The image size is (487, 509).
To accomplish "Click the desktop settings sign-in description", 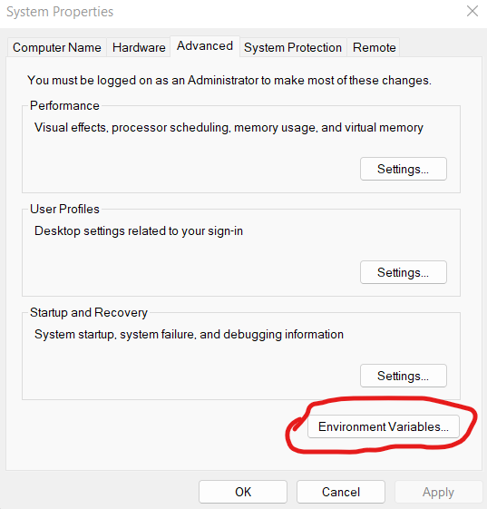I will coord(139,230).
